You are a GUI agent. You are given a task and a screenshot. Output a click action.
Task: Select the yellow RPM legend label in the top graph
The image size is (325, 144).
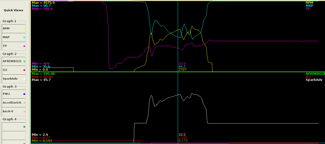(x=309, y=3)
